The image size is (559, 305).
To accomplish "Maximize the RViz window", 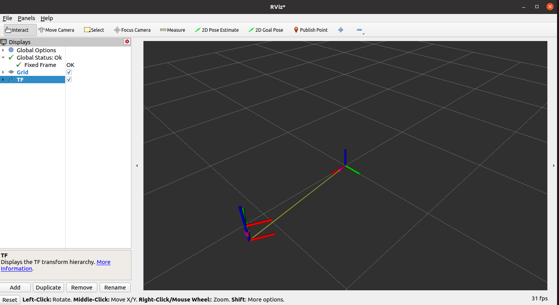I will (x=537, y=7).
